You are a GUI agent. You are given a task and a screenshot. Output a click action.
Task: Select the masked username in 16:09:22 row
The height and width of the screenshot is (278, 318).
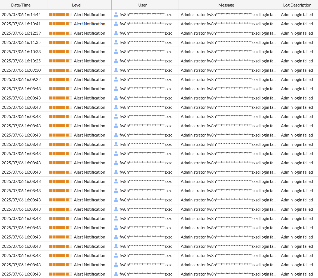click(146, 79)
